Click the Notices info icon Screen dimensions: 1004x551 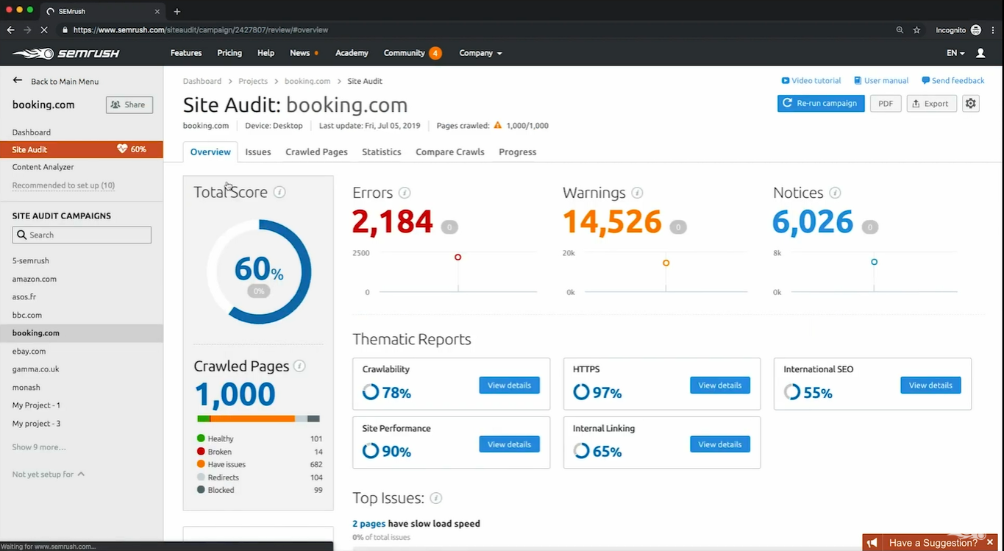835,193
